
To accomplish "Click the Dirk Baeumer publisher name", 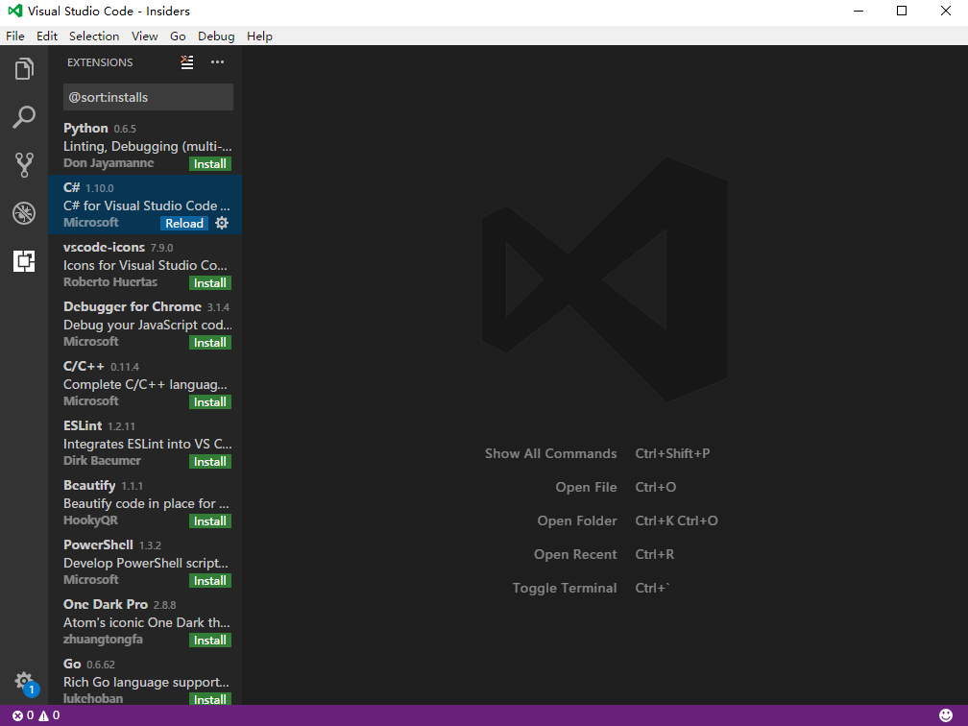I will coord(102,461).
